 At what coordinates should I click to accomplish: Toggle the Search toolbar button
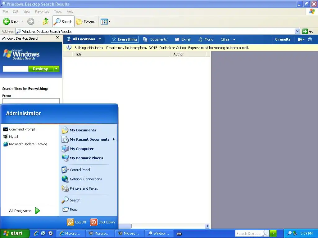(x=63, y=21)
